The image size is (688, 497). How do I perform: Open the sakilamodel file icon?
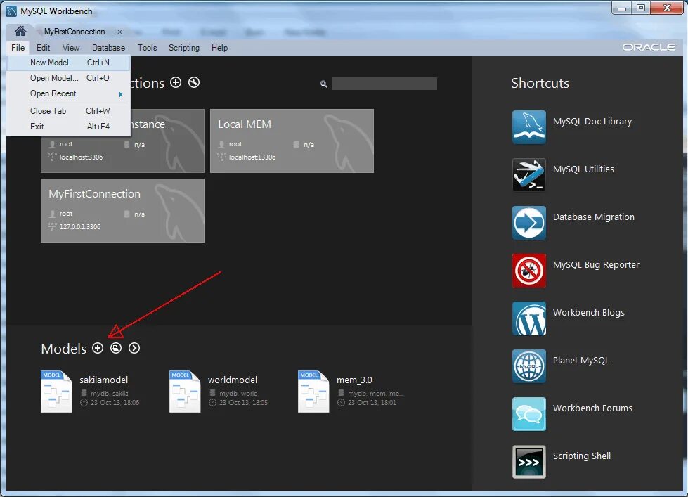tap(56, 392)
